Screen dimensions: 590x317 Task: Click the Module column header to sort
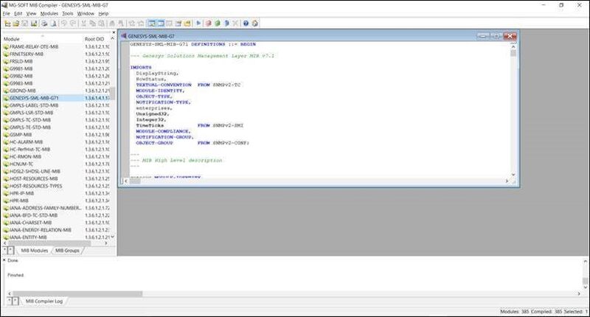37,39
